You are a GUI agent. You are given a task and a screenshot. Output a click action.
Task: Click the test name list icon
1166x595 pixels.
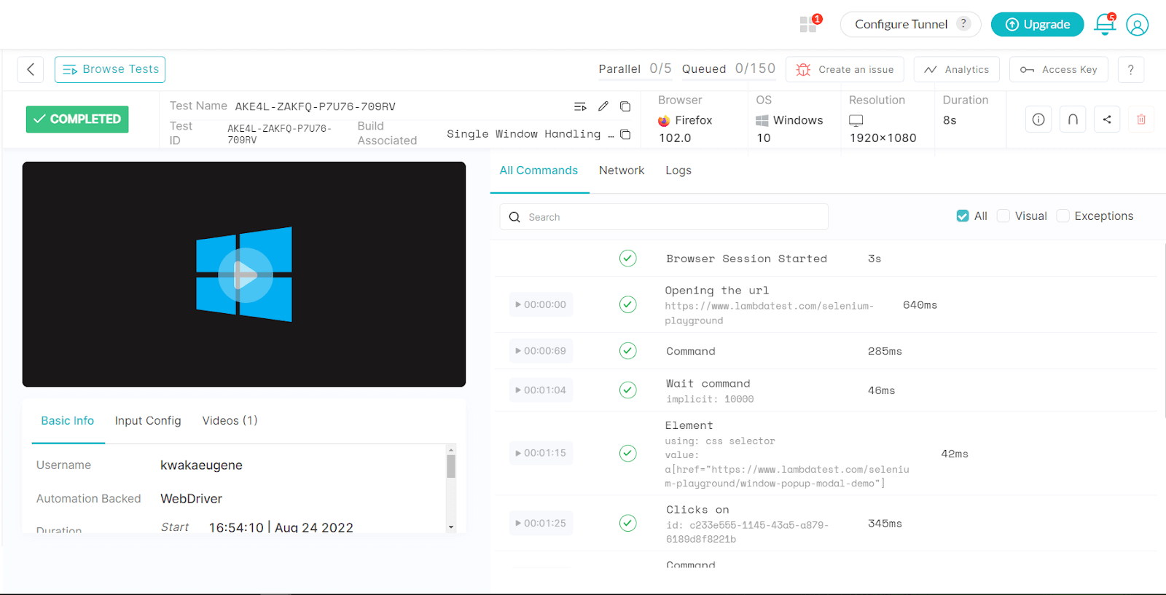pyautogui.click(x=580, y=106)
